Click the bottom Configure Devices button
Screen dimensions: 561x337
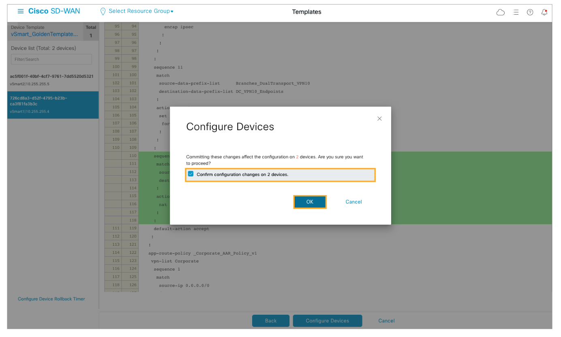[x=327, y=321]
